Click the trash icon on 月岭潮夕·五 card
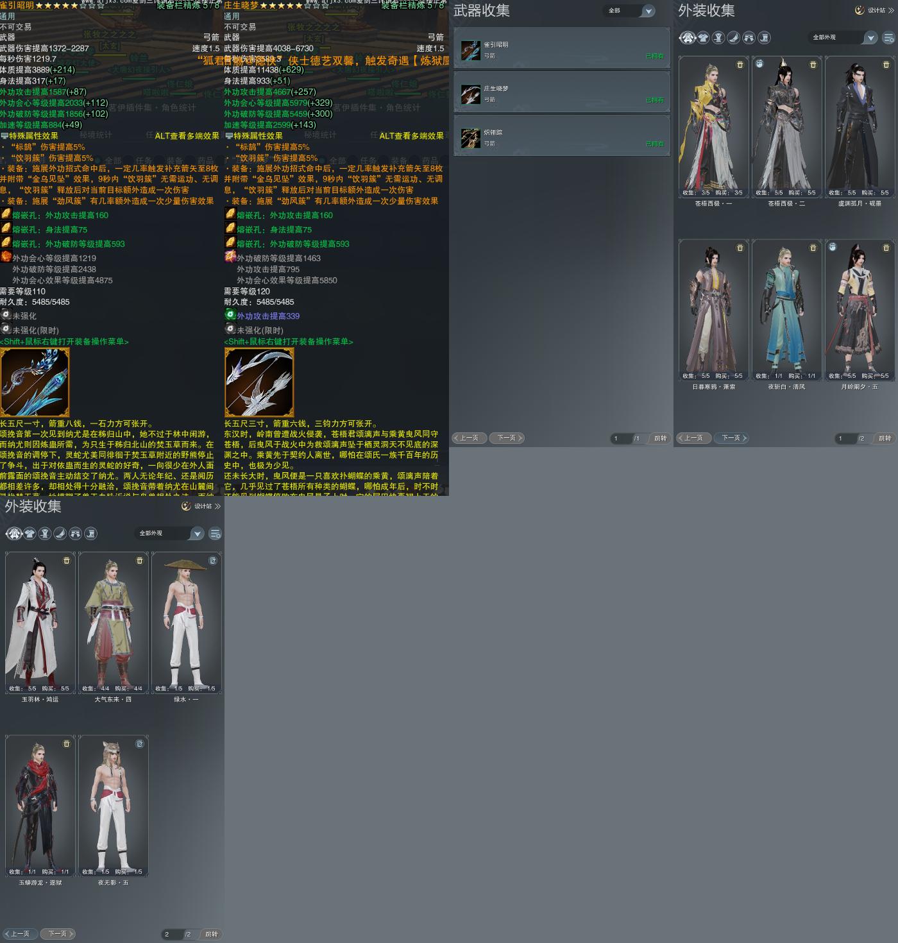This screenshot has height=943, width=898. tap(886, 248)
